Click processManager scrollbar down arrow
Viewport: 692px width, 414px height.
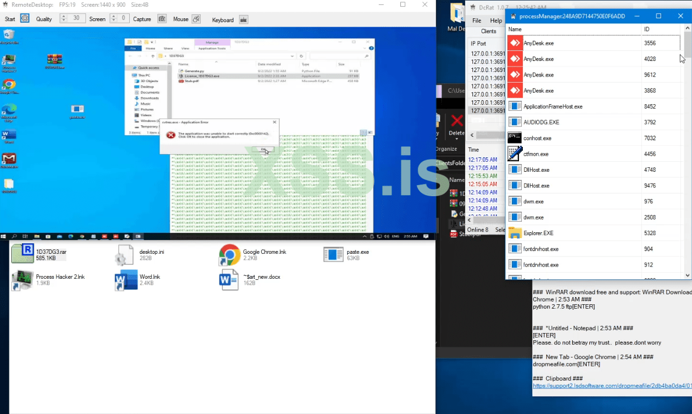tap(688, 275)
